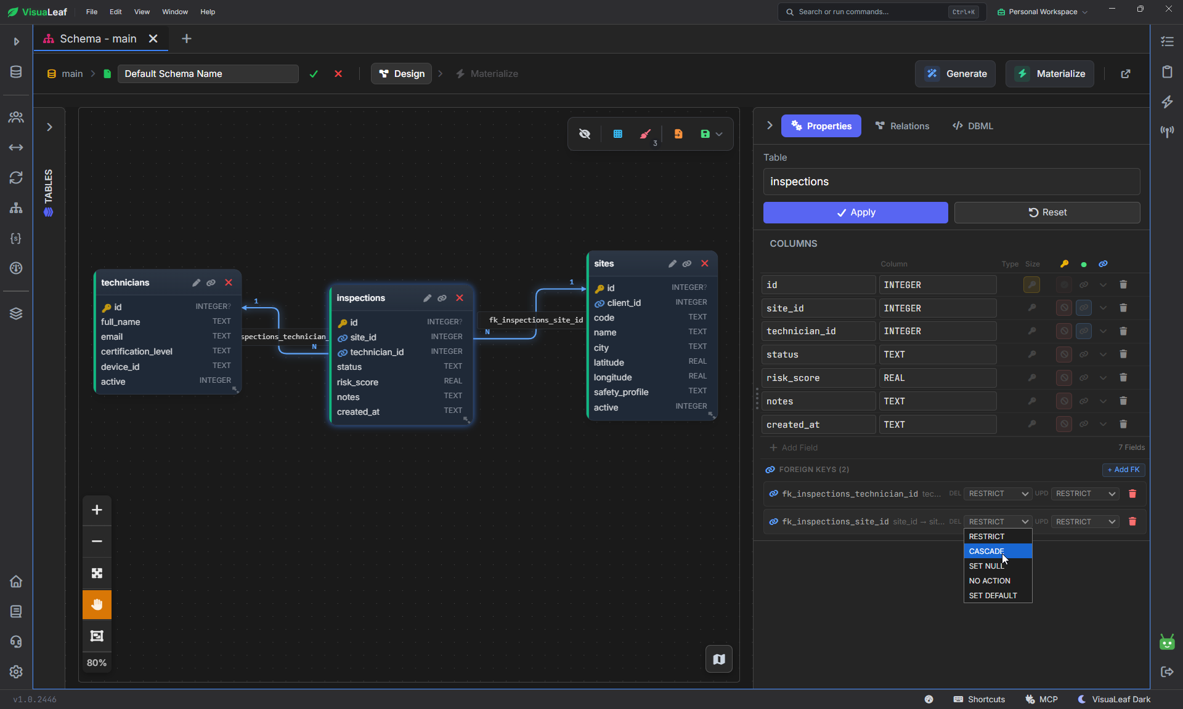The height and width of the screenshot is (709, 1183).
Task: Toggle the hand pan tool
Action: point(97,604)
